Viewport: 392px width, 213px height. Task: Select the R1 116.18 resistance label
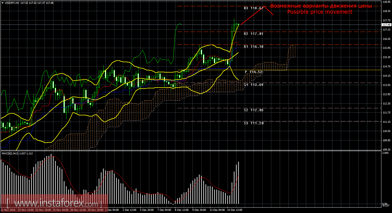pos(254,47)
